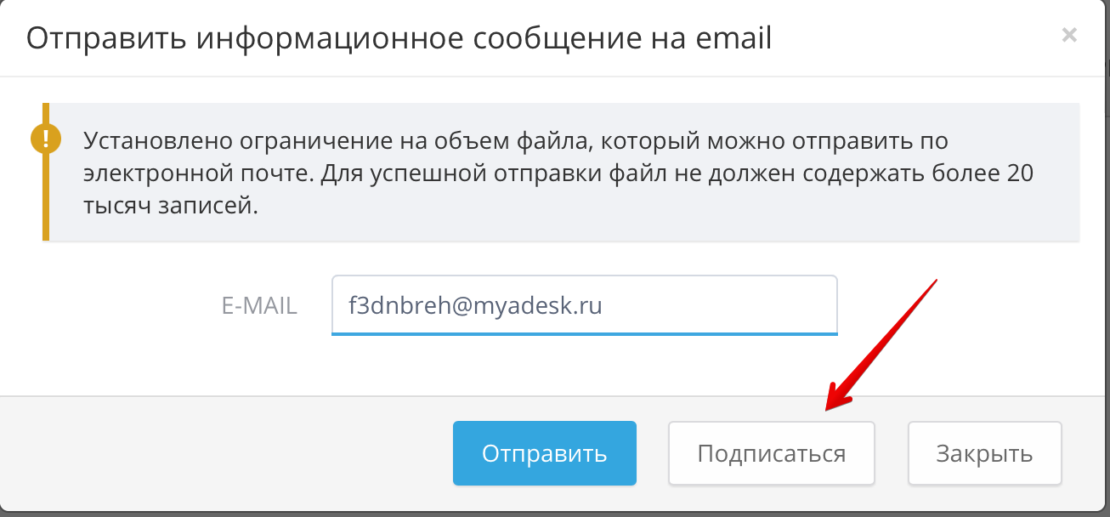Focus the E-MAIL input field
Screen dimensions: 1110x517
point(585,304)
